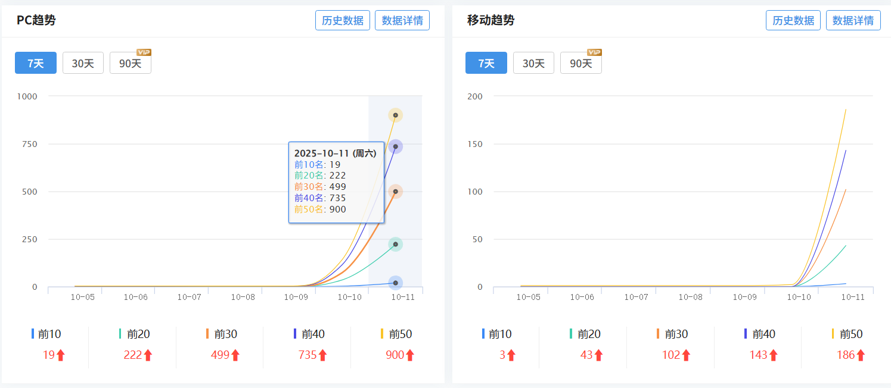Switch 移动趋势 to 90天 VIP range

(580, 63)
